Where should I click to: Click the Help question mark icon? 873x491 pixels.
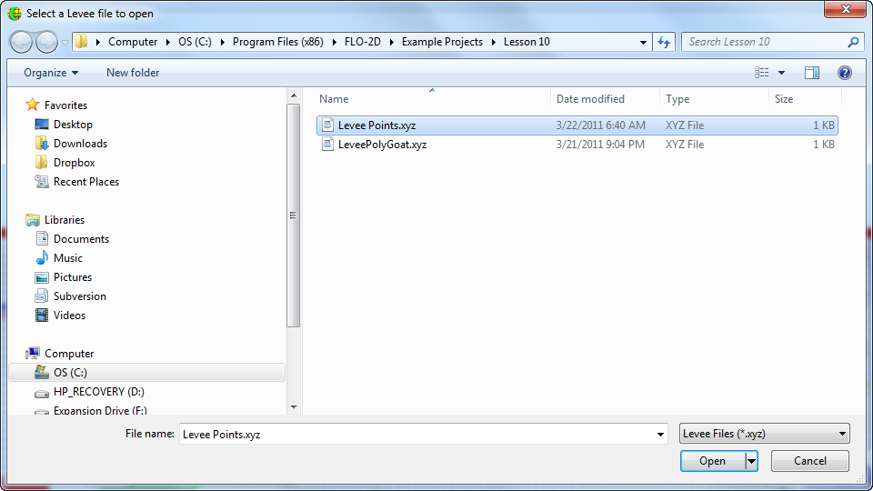[x=844, y=73]
